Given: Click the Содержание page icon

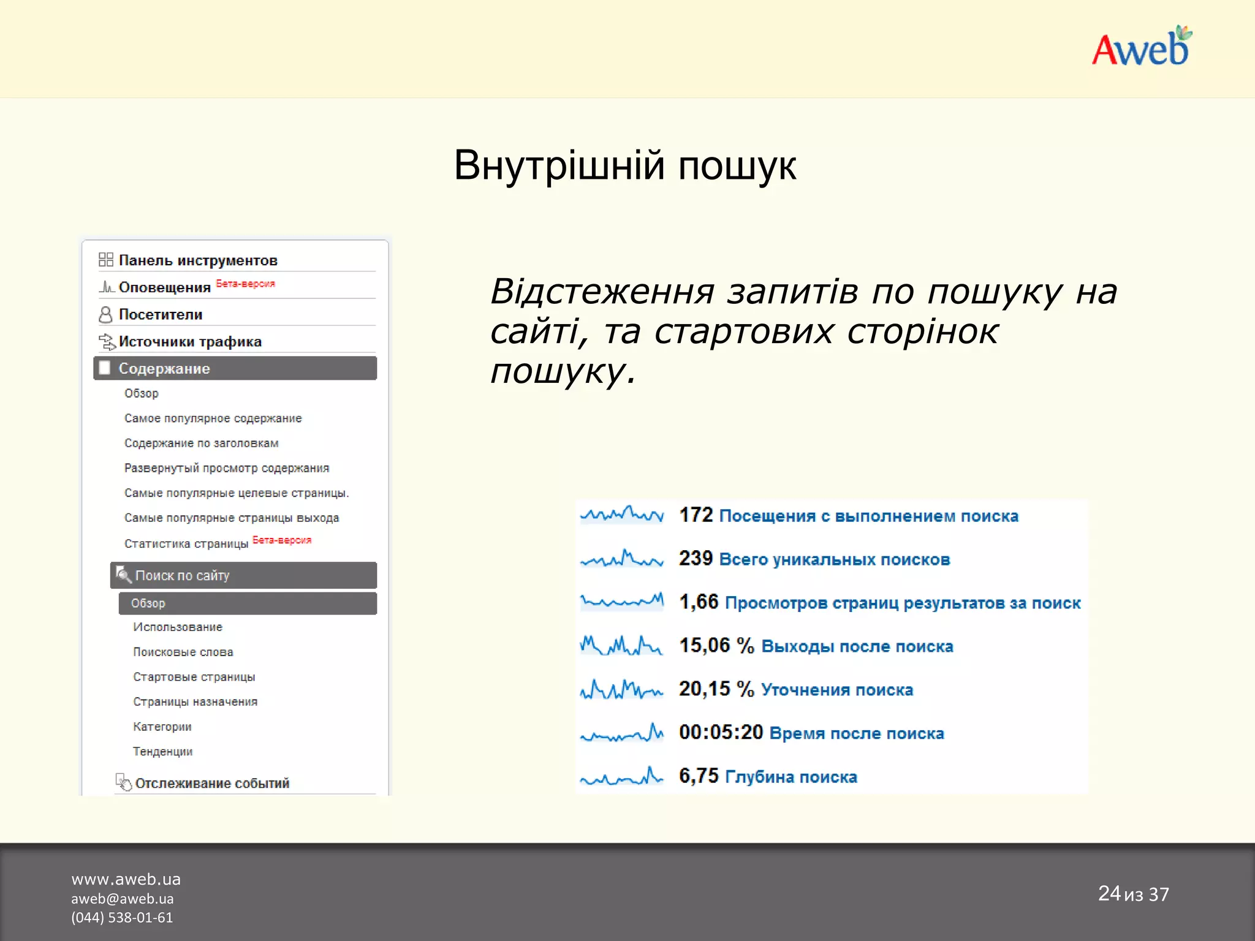Looking at the screenshot, I should (105, 368).
